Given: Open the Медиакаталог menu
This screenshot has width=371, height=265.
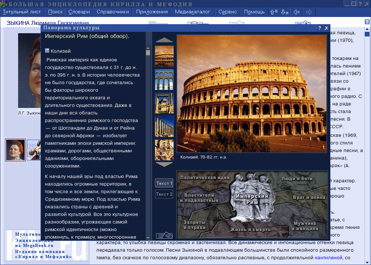Looking at the screenshot, I should (x=192, y=12).
